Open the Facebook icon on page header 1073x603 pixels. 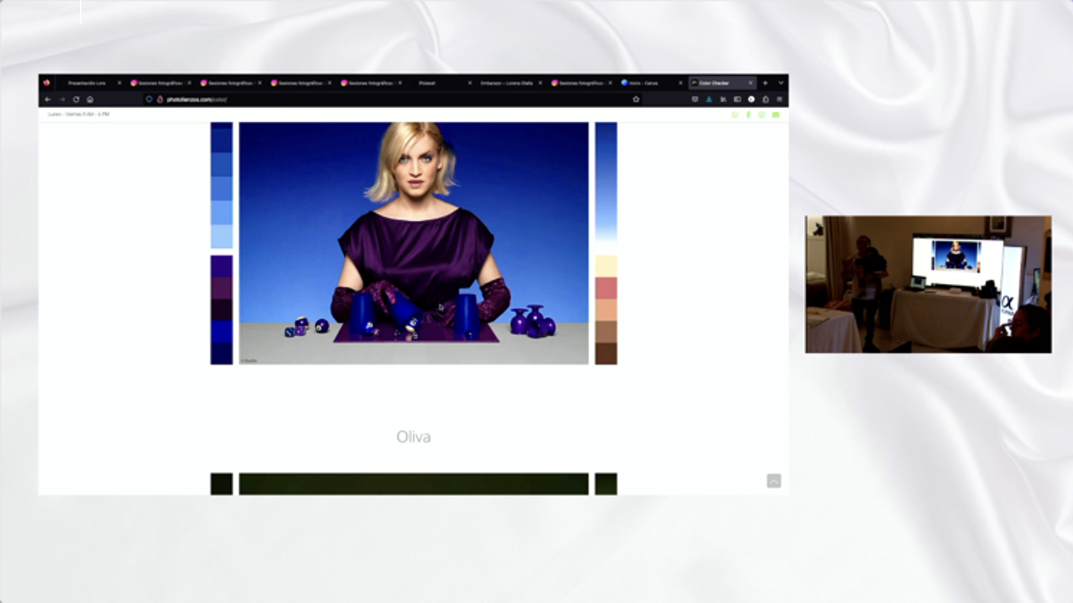pos(748,115)
